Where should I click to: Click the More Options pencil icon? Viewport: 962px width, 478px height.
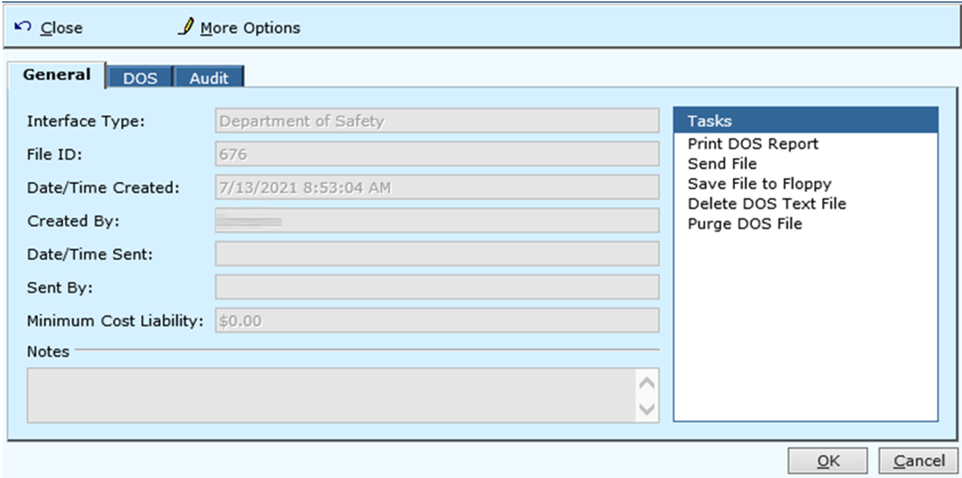185,26
